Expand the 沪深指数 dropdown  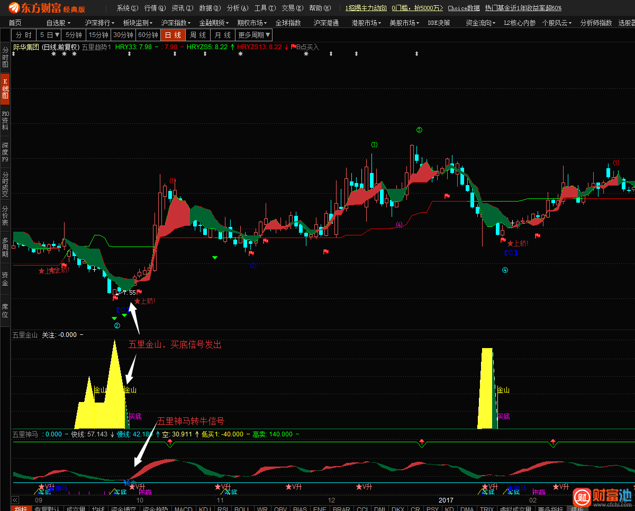tap(176, 23)
